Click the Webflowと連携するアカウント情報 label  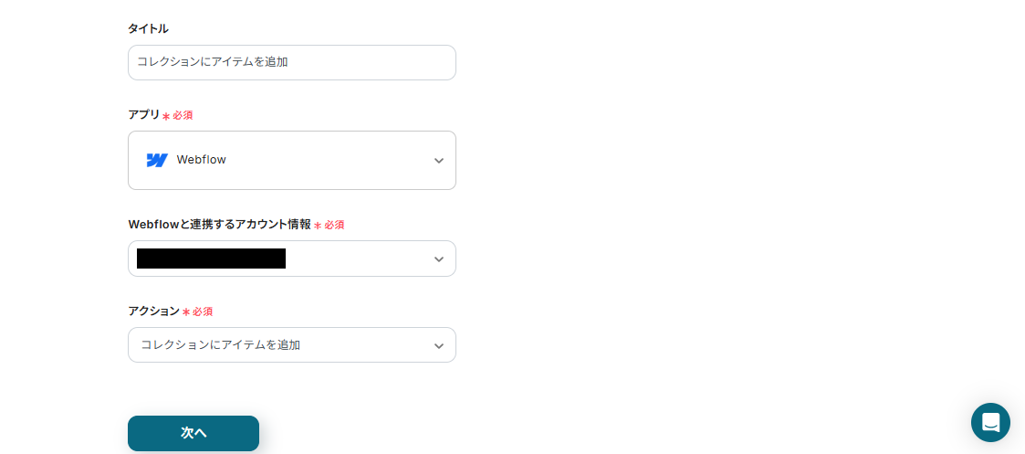tap(219, 224)
